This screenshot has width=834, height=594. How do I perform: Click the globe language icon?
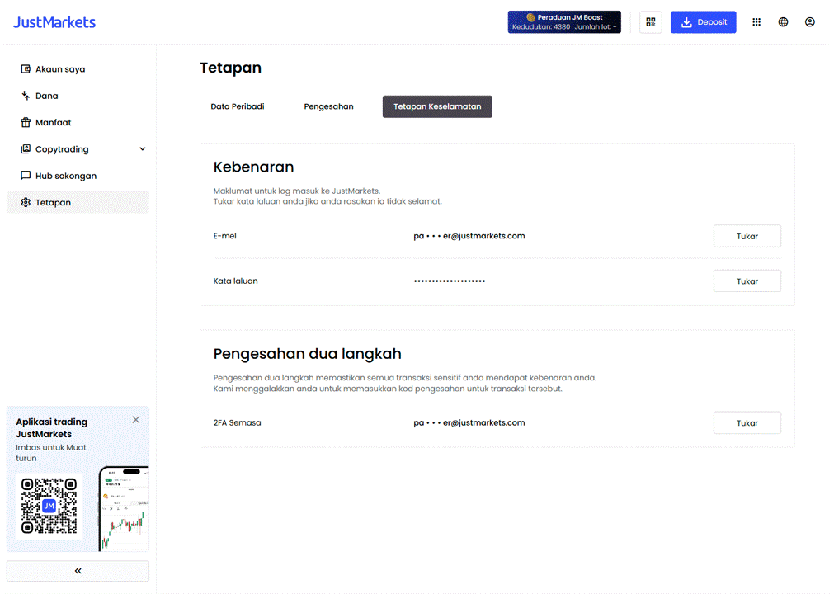point(783,21)
